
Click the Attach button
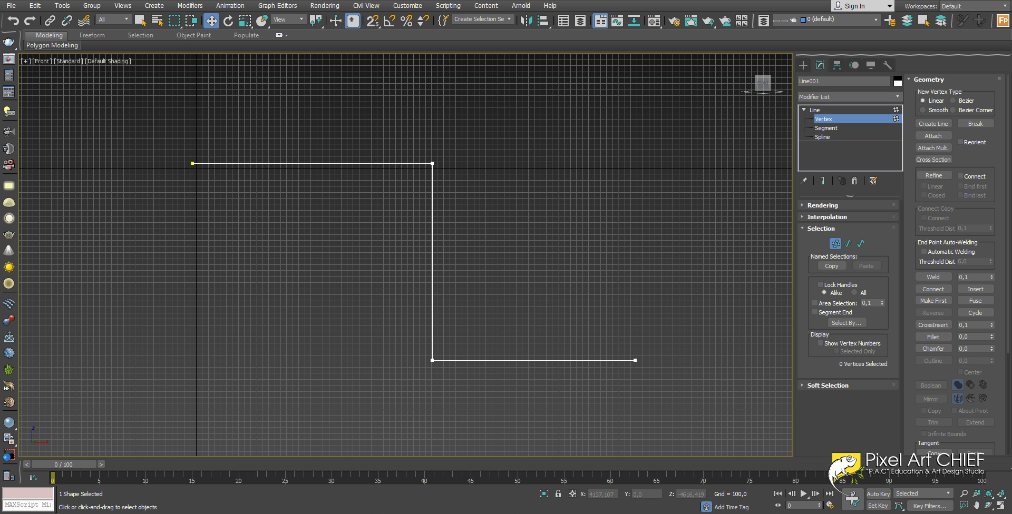[933, 136]
